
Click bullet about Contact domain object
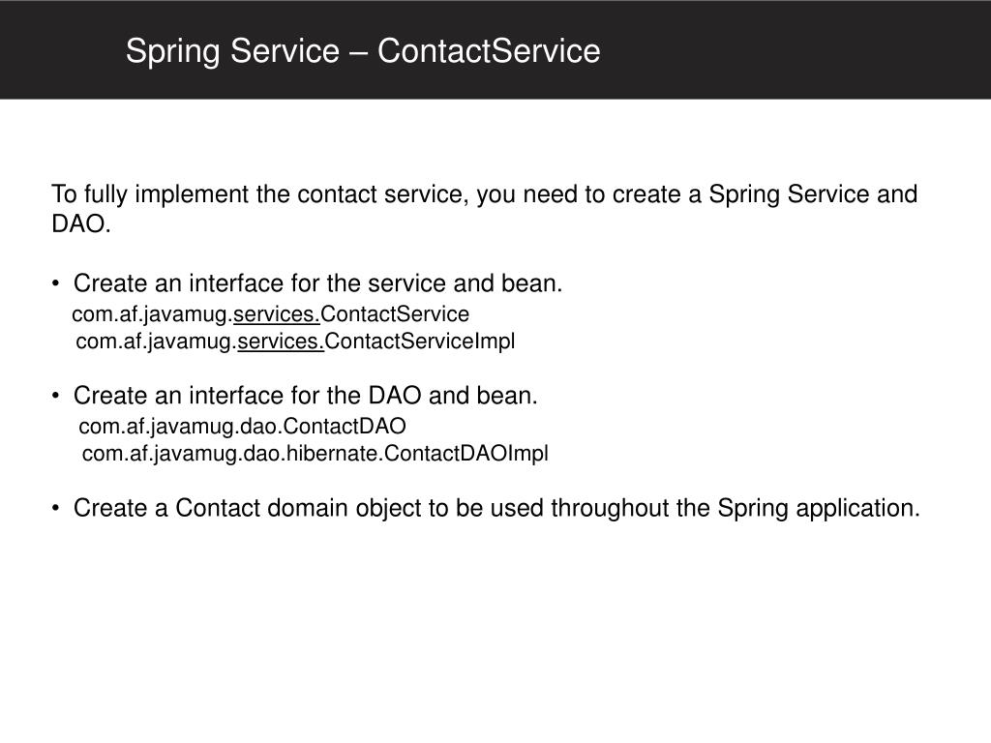tap(496, 509)
